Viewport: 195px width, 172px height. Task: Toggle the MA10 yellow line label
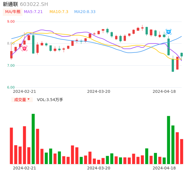click(x=59, y=12)
